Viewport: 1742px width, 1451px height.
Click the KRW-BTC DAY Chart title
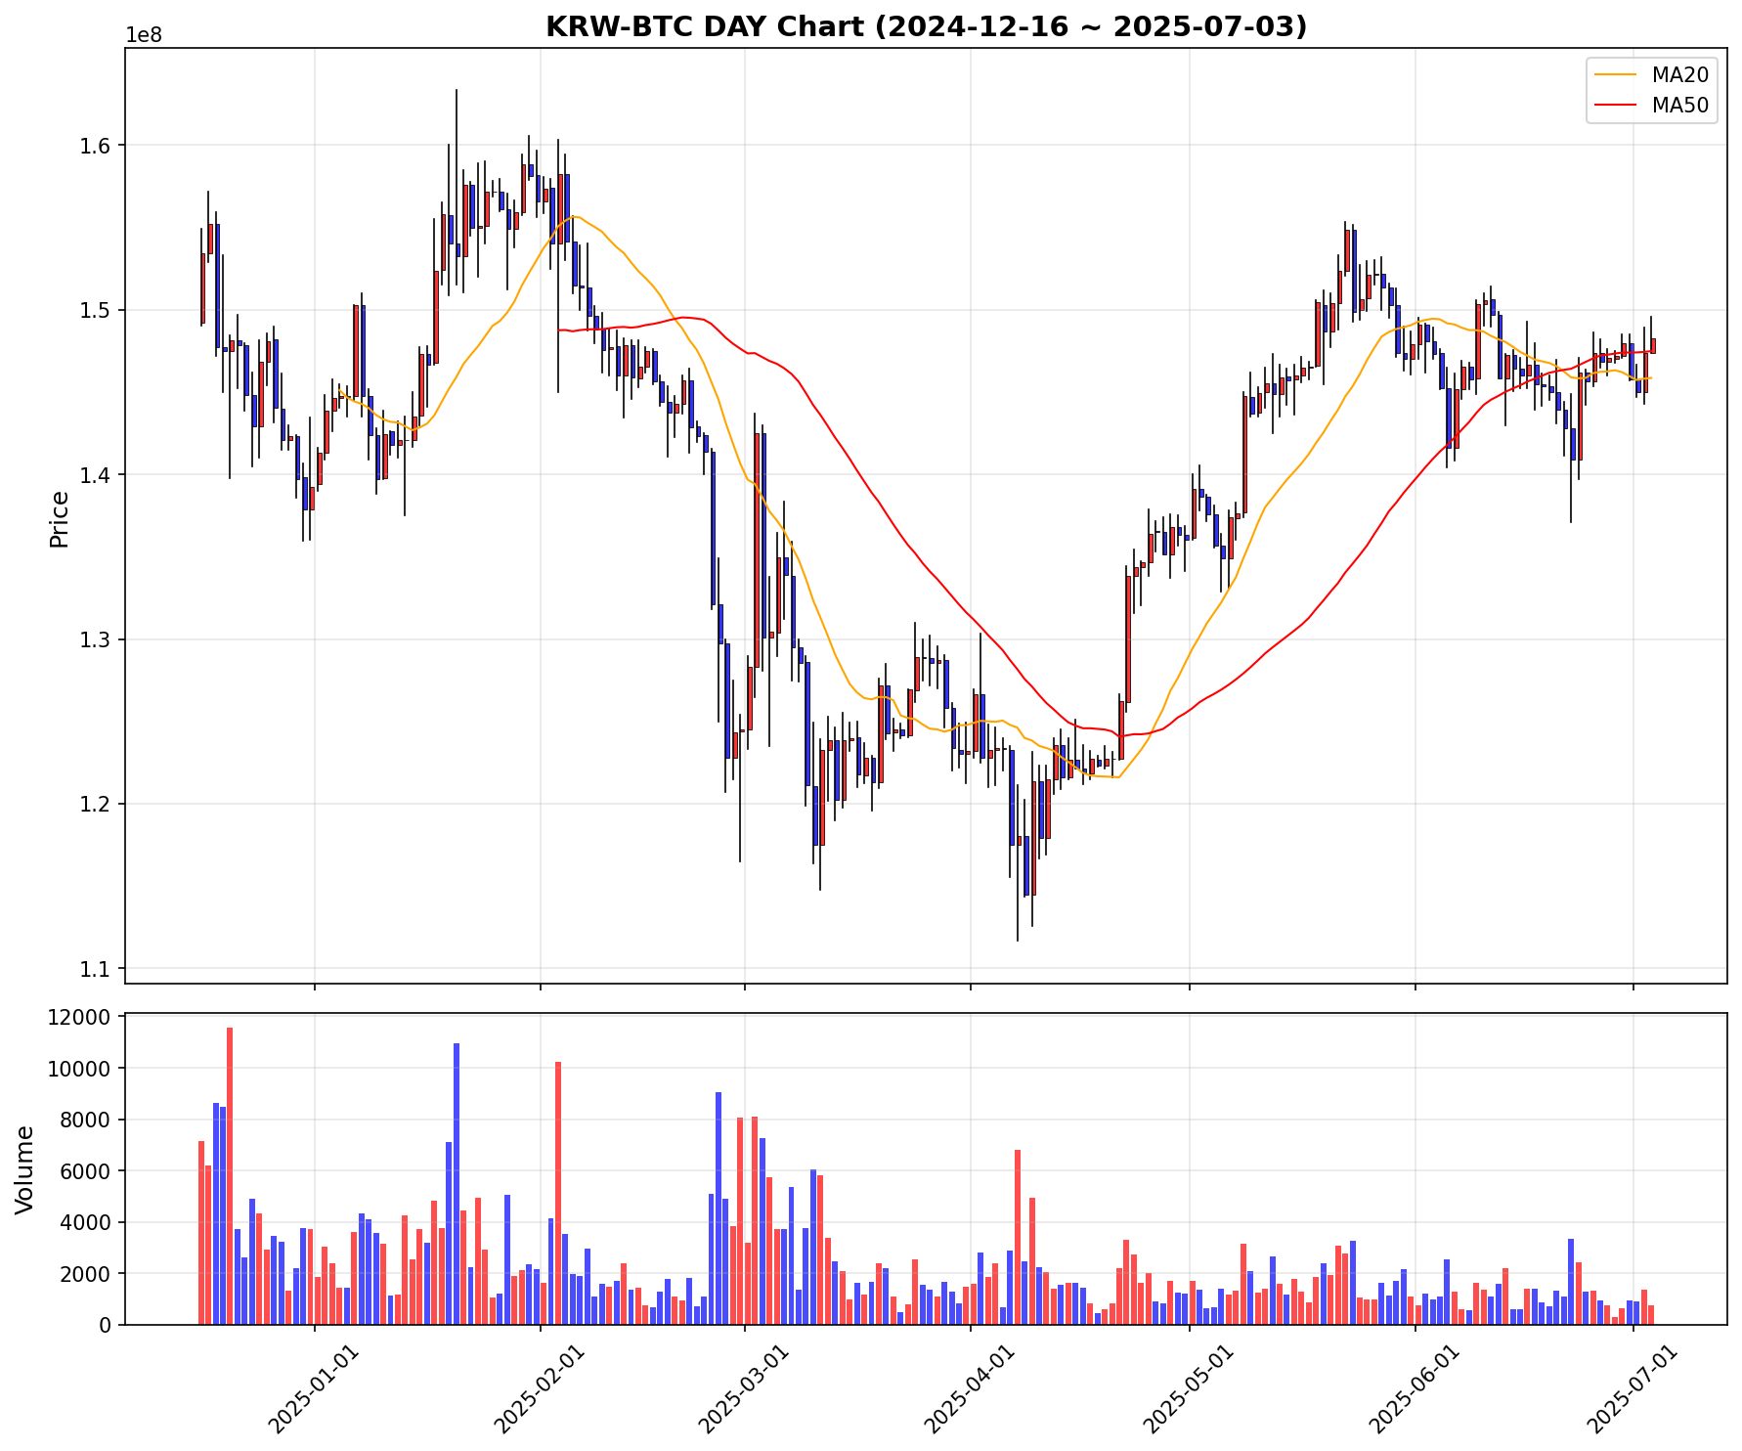point(925,26)
